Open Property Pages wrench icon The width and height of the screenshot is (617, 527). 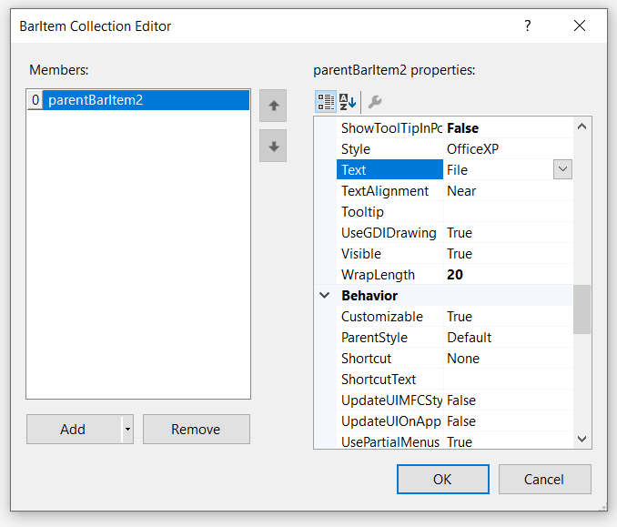pyautogui.click(x=374, y=101)
